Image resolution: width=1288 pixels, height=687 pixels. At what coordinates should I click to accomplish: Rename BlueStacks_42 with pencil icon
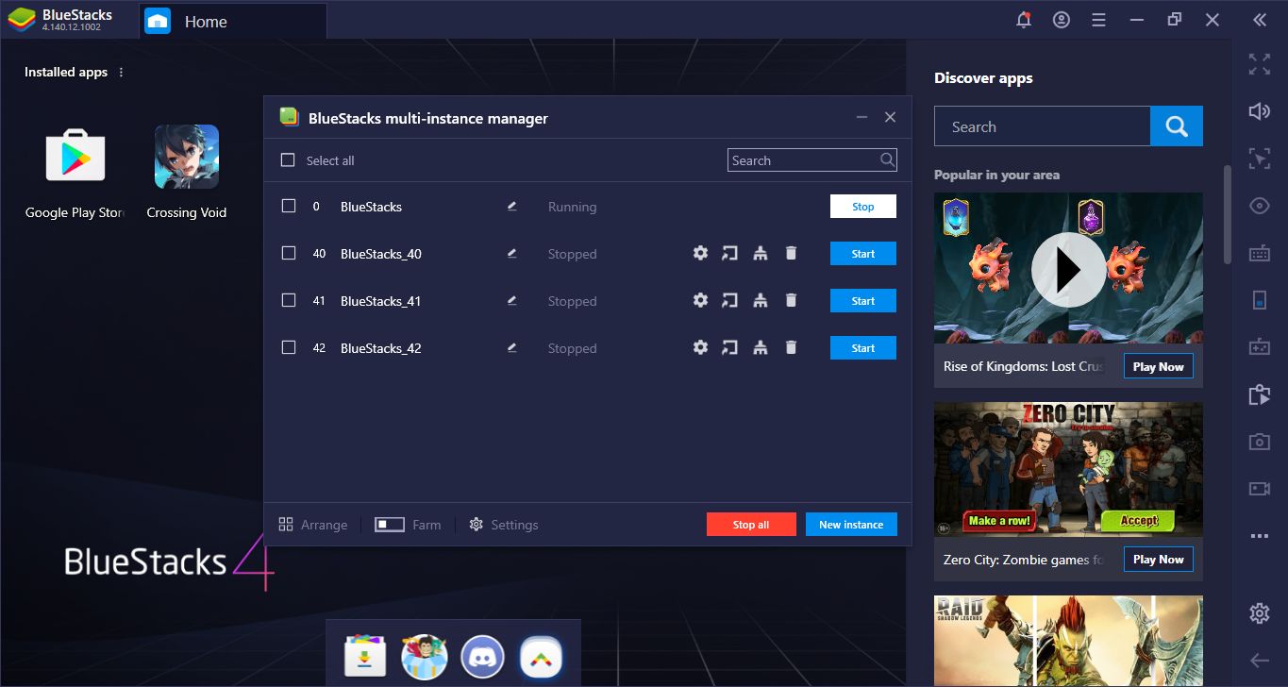click(511, 347)
